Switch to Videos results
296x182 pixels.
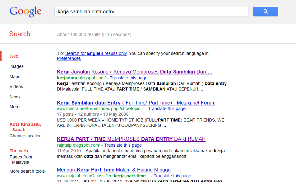[16, 87]
